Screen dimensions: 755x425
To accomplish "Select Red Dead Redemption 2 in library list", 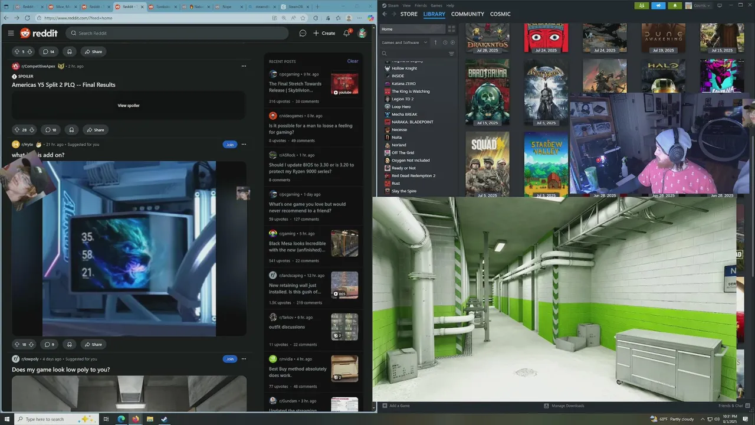I will [413, 176].
